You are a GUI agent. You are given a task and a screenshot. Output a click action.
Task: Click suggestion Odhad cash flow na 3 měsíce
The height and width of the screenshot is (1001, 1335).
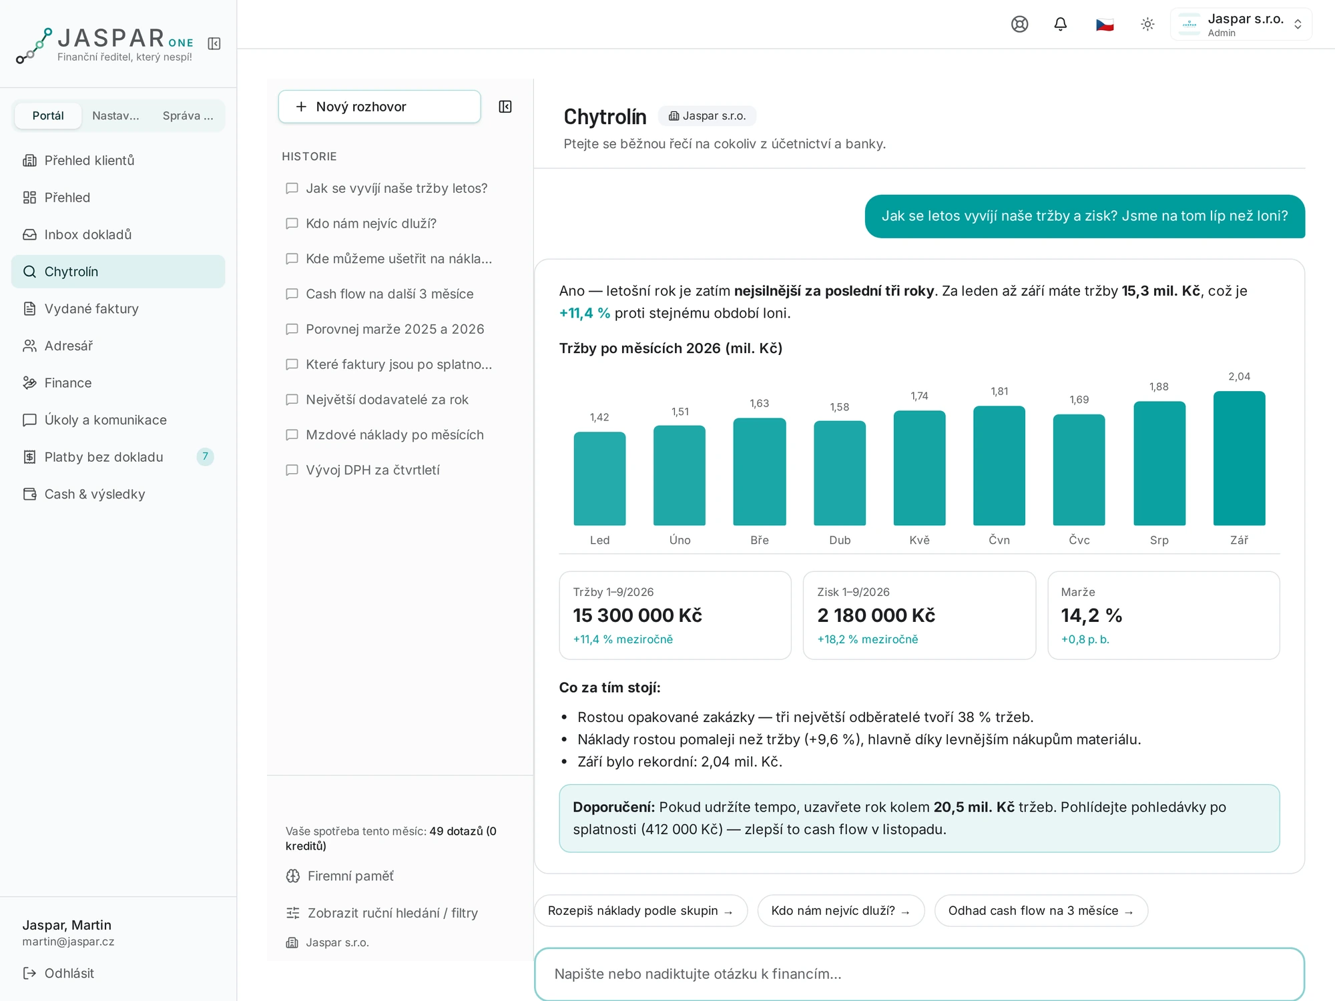pos(1041,911)
